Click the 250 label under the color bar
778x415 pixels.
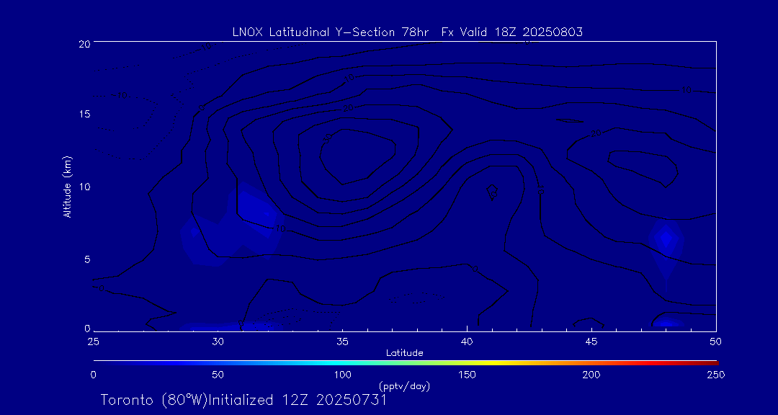click(x=715, y=375)
